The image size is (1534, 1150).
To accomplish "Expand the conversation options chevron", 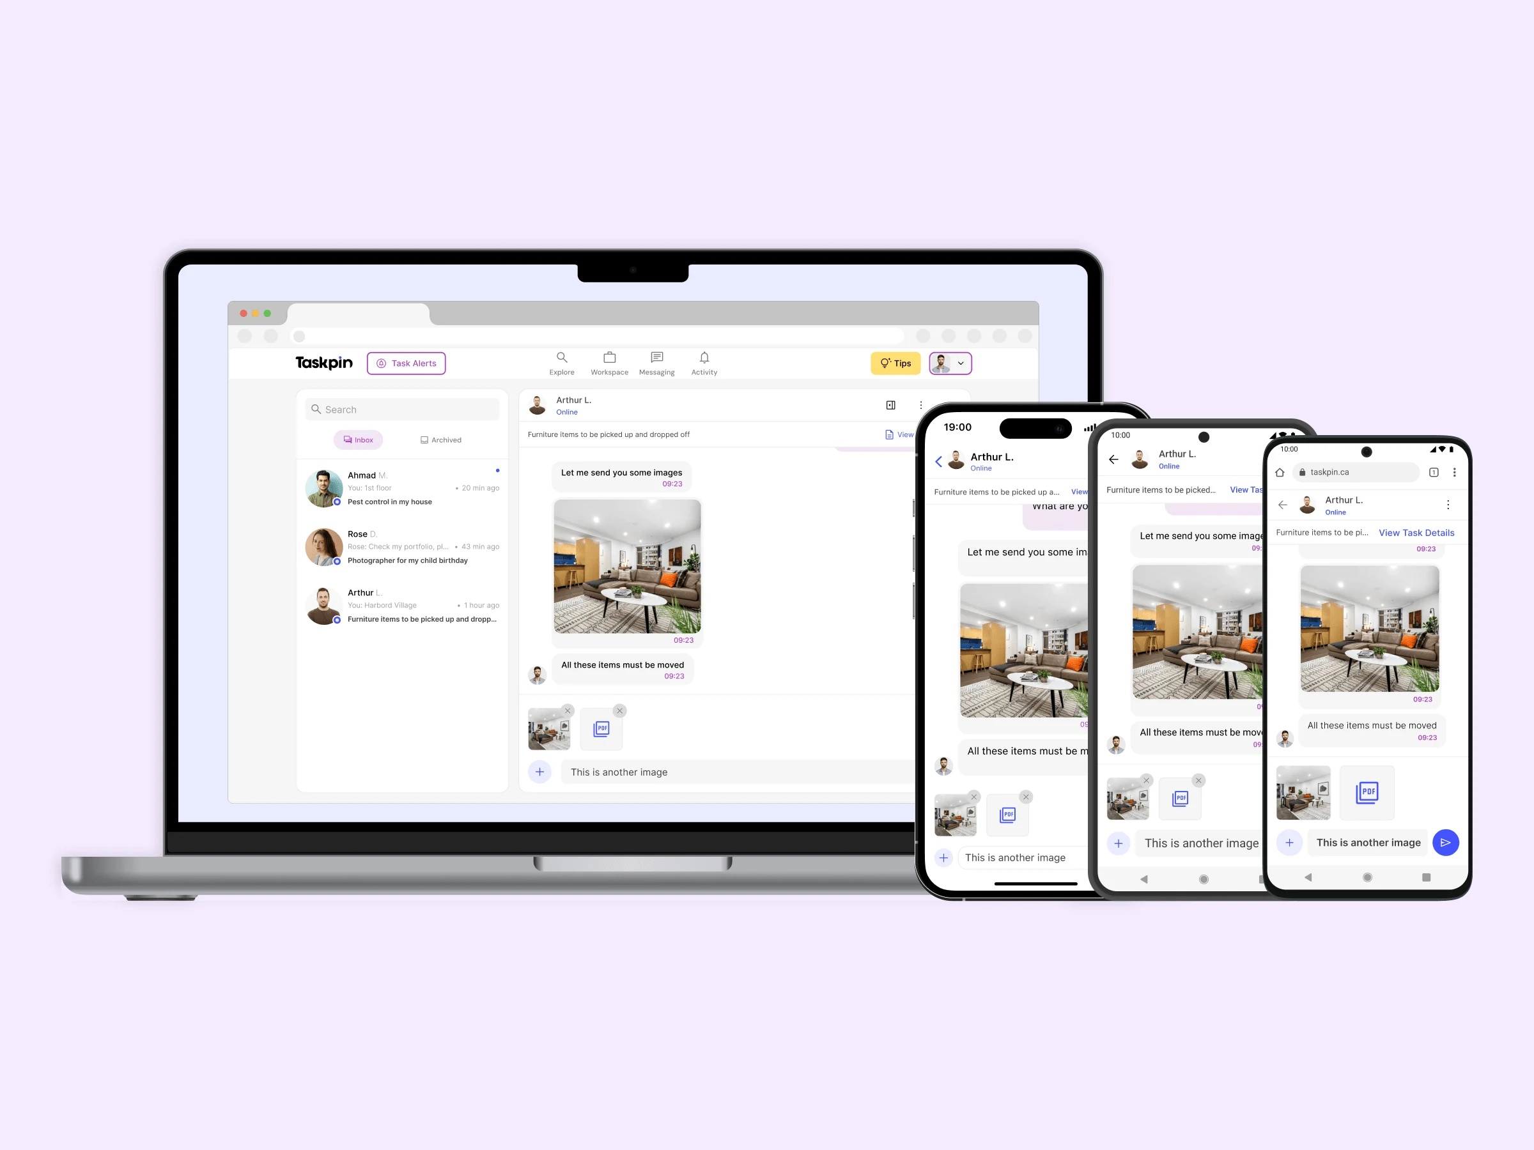I will click(960, 364).
